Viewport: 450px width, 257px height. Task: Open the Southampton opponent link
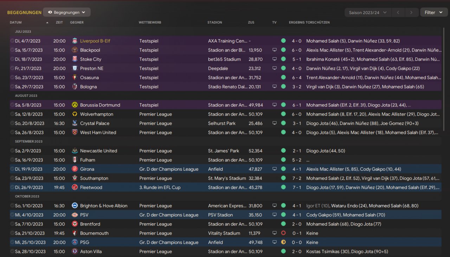tap(94, 178)
